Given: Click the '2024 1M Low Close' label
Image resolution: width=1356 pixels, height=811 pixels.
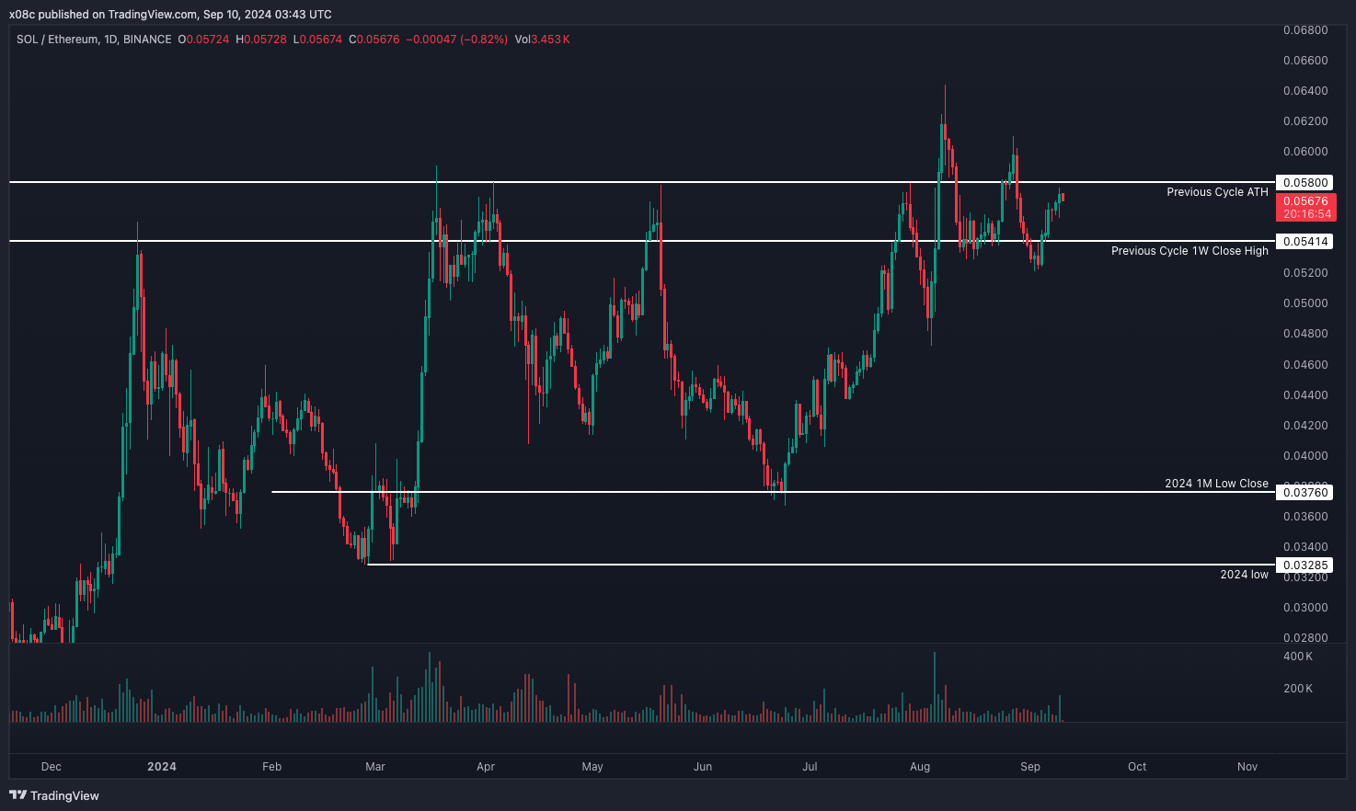Looking at the screenshot, I should point(1215,484).
